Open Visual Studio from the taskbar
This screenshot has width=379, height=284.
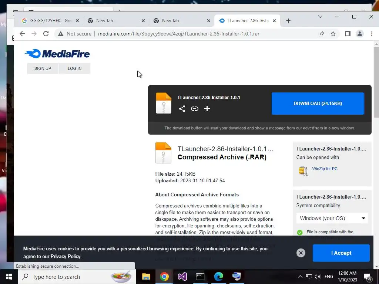[x=182, y=277]
